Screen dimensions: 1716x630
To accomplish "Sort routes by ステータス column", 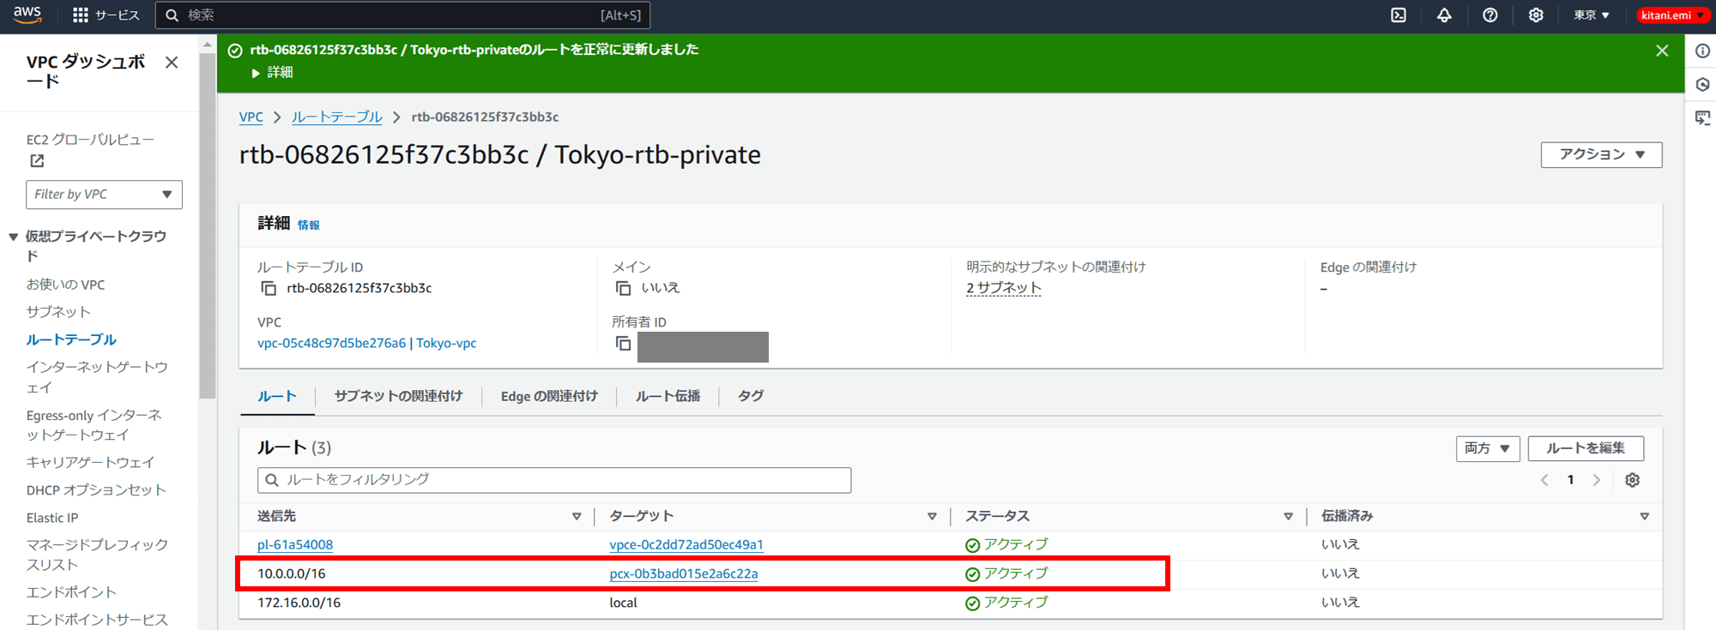I will pyautogui.click(x=1288, y=517).
